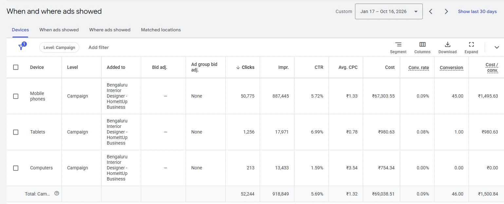Click the Bid adj. column header
Screen dimensions: 504x204
point(160,67)
